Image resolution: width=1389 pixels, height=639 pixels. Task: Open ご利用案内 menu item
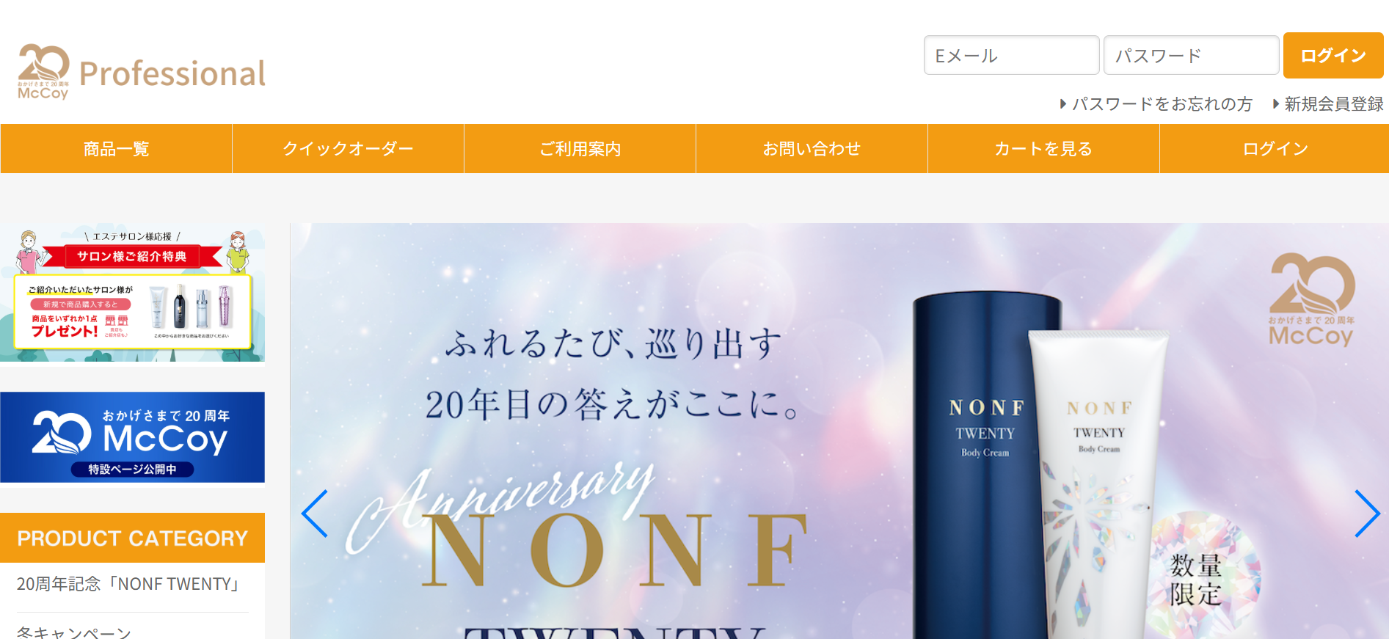click(x=580, y=149)
